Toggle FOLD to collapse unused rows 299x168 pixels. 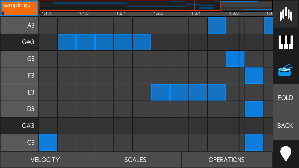click(x=285, y=98)
